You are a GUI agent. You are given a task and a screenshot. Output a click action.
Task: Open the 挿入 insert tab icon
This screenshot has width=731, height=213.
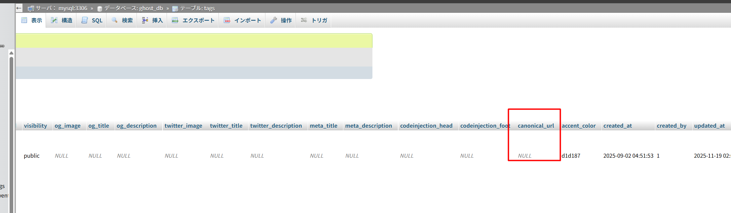click(152, 20)
